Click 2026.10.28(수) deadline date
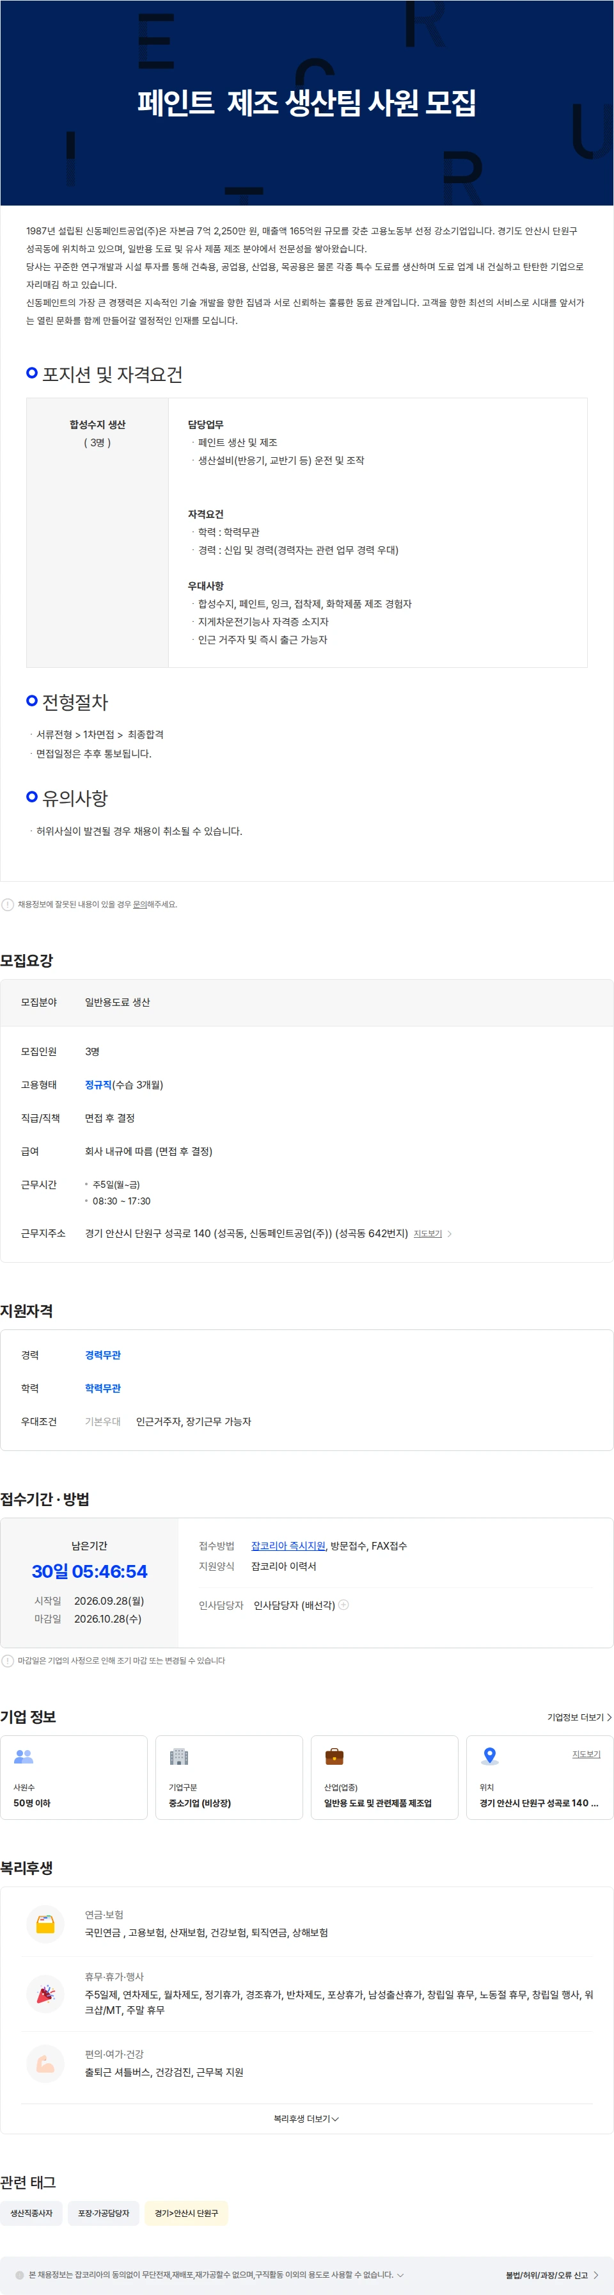 [107, 1619]
